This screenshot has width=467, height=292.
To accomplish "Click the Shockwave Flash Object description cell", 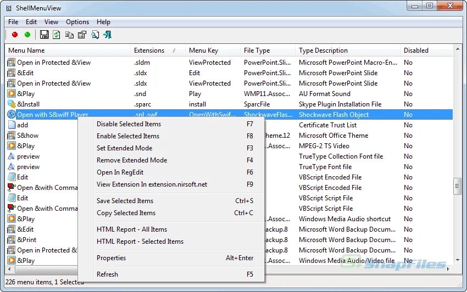I will tap(333, 115).
